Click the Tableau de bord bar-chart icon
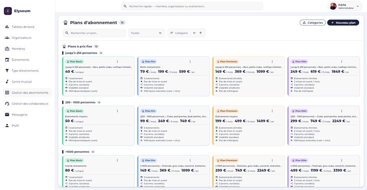The width and height of the screenshot is (367, 190). pyautogui.click(x=7, y=27)
